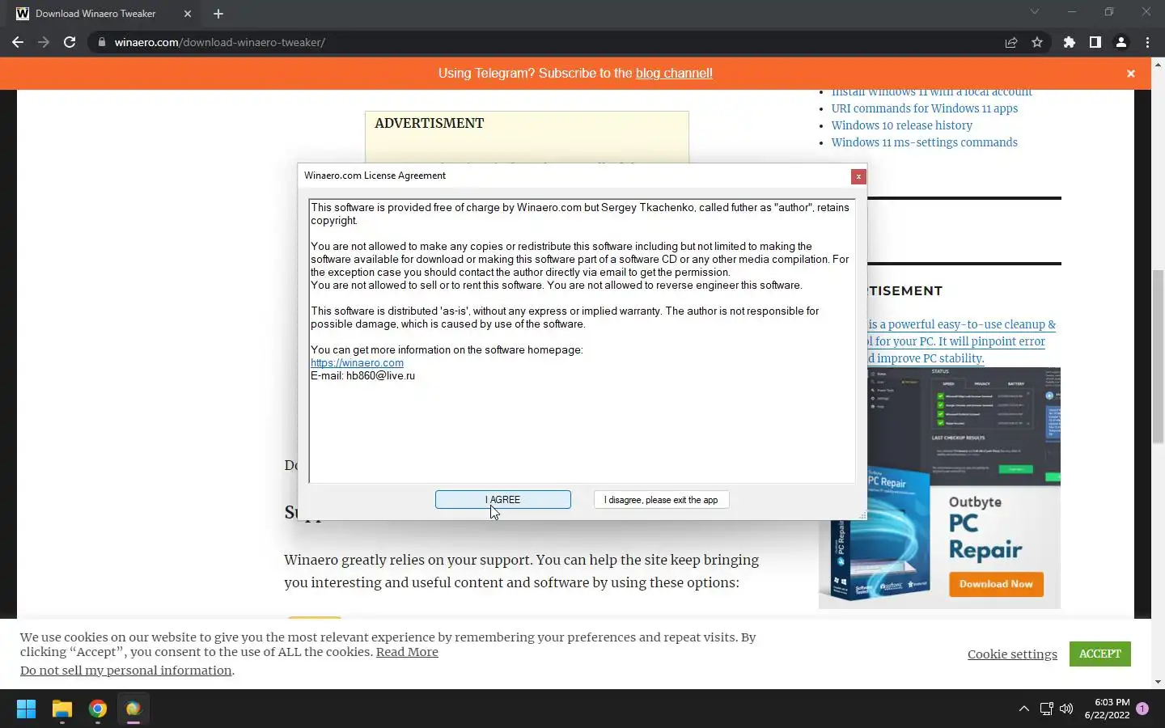Open Windows 10 release history link
Viewport: 1165px width, 728px height.
(x=902, y=125)
